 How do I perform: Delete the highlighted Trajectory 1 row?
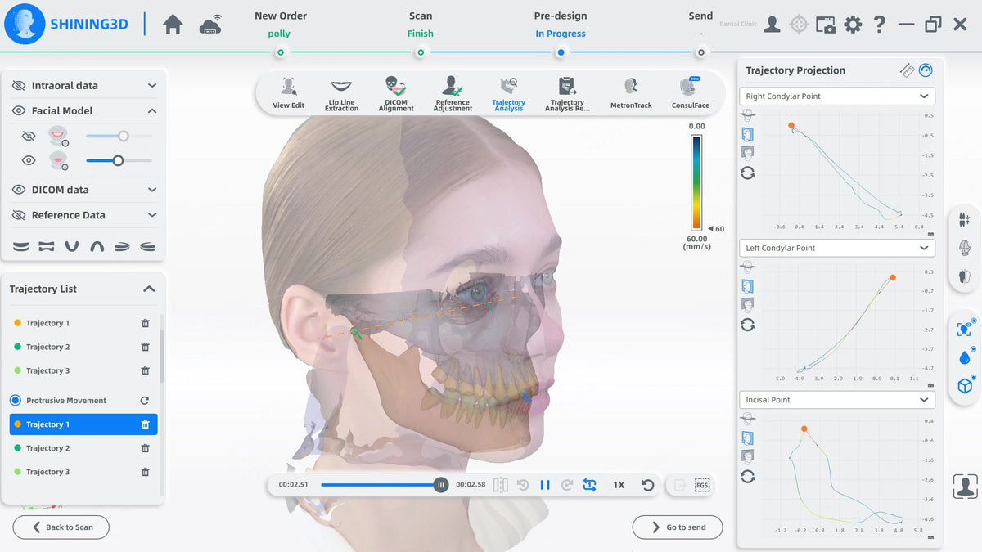(x=145, y=424)
